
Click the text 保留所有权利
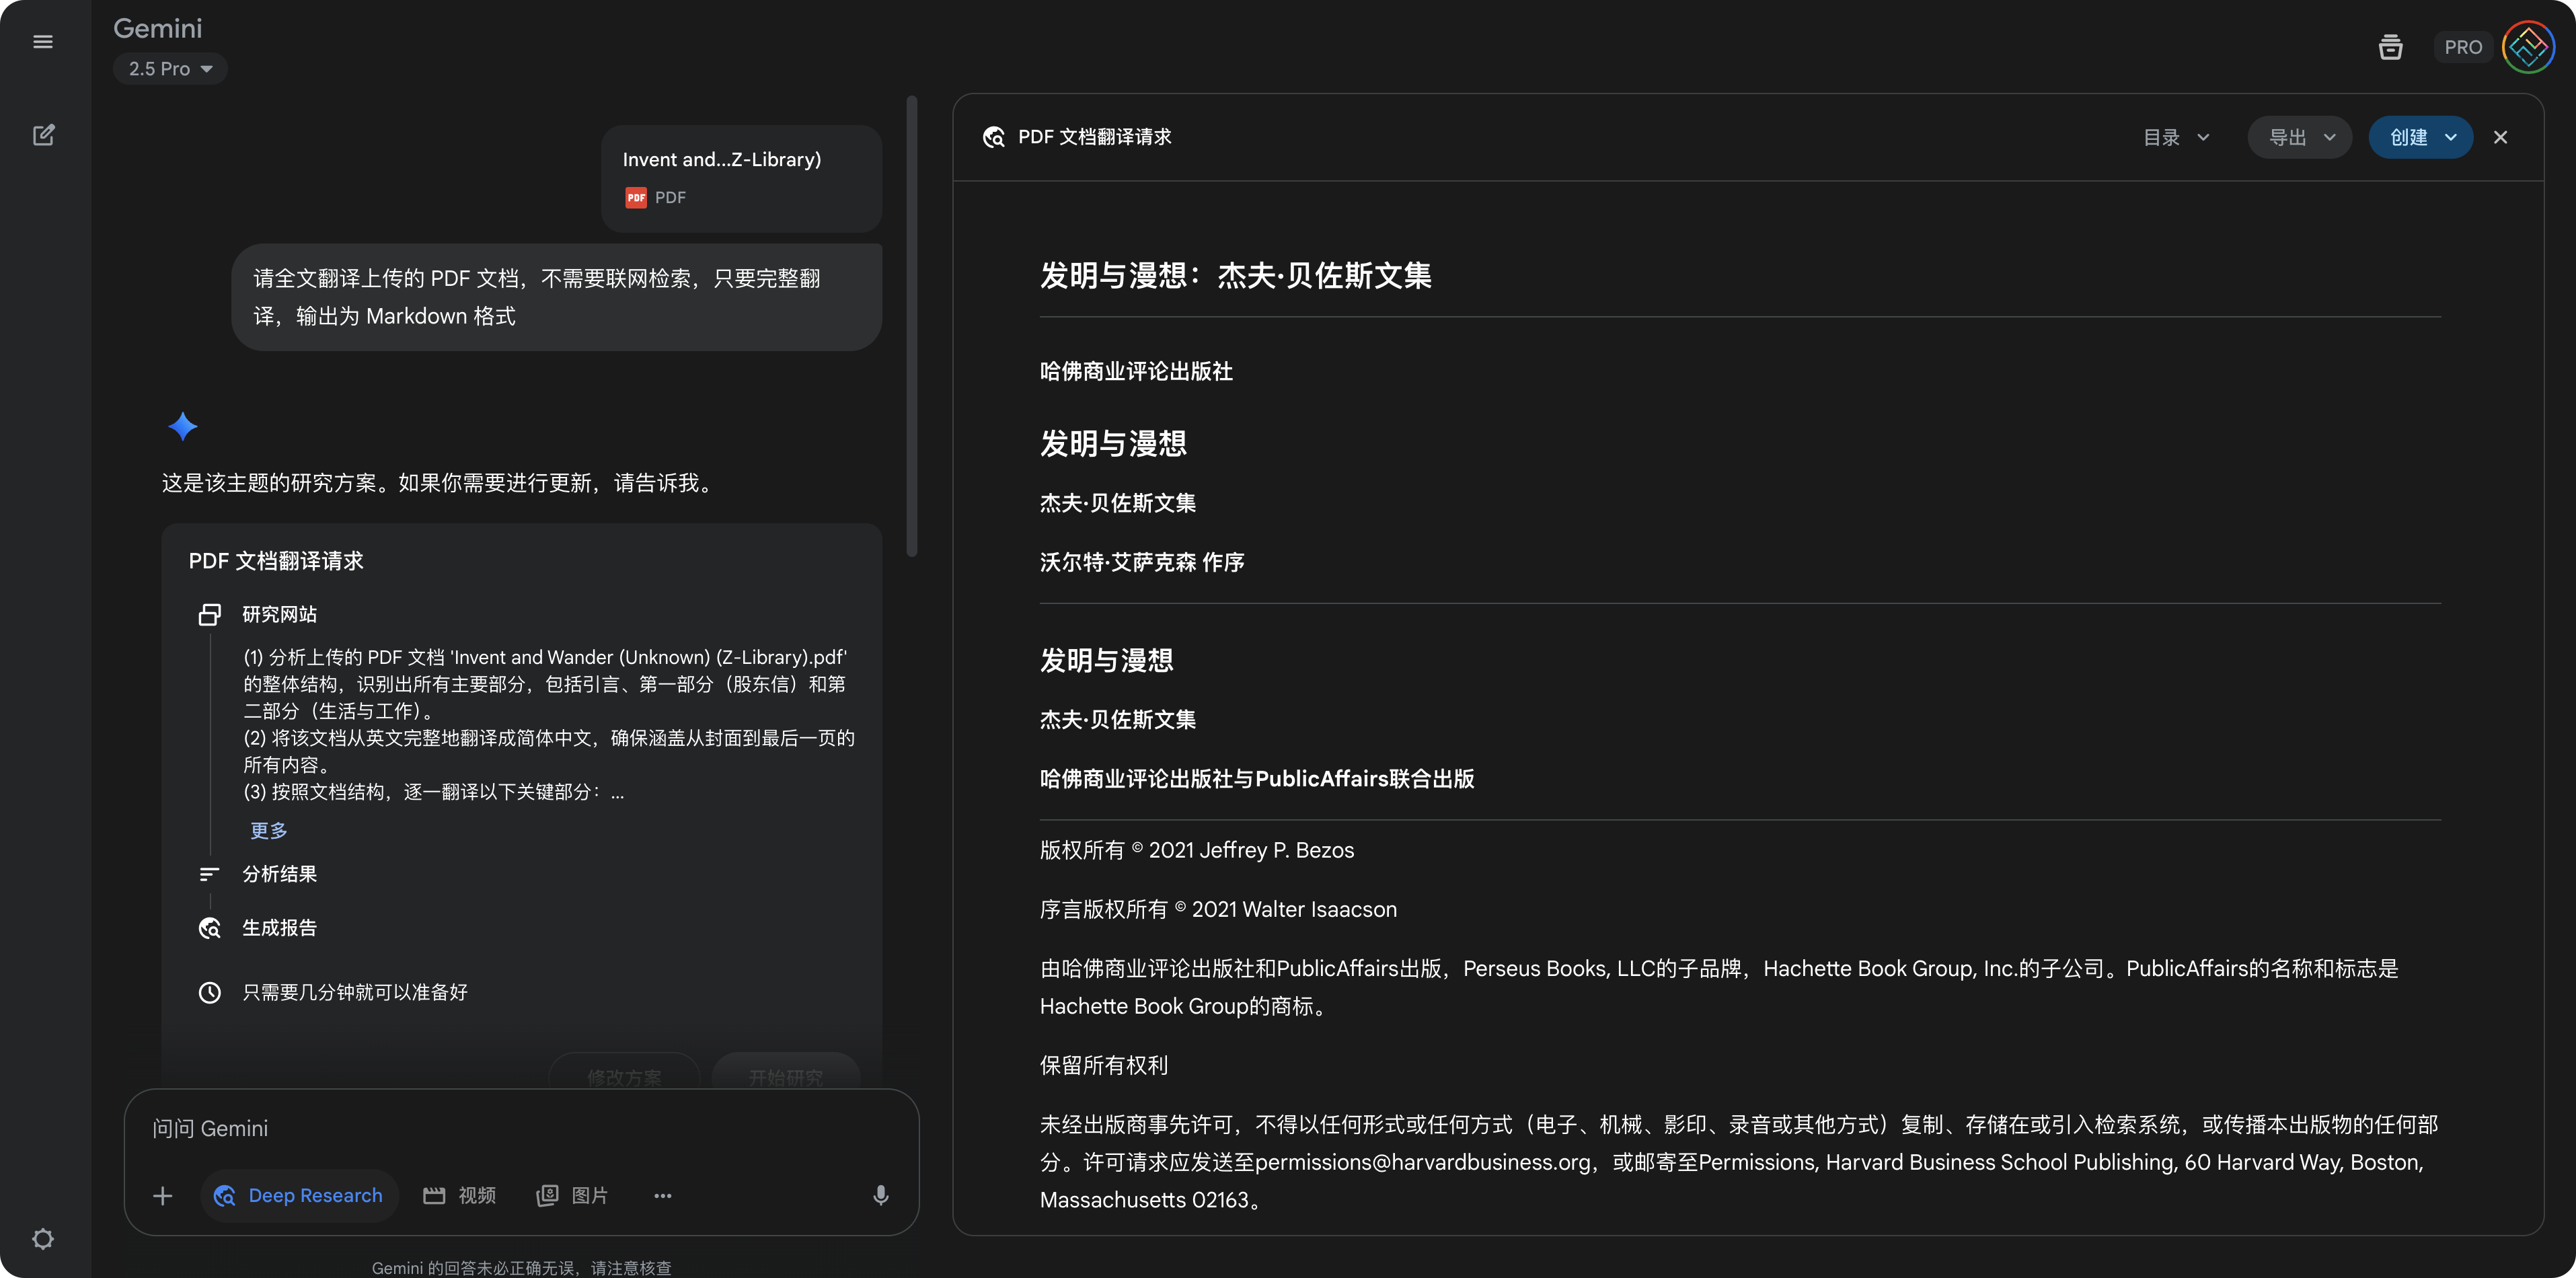[1104, 1065]
